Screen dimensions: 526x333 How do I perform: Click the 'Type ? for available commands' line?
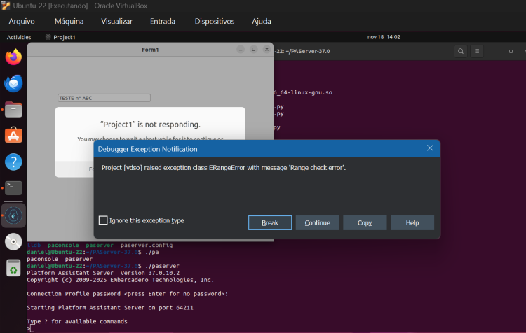pos(77,321)
